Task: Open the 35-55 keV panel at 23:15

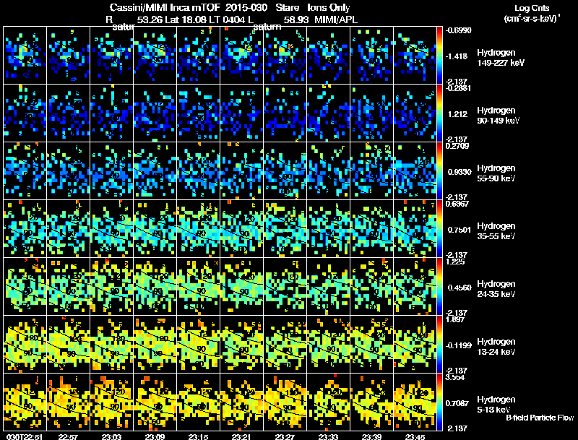Action: click(198, 228)
